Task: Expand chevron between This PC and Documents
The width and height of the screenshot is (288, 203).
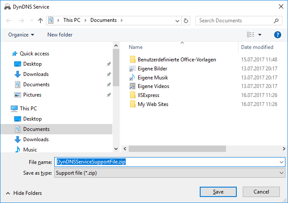Action: pyautogui.click(x=85, y=20)
